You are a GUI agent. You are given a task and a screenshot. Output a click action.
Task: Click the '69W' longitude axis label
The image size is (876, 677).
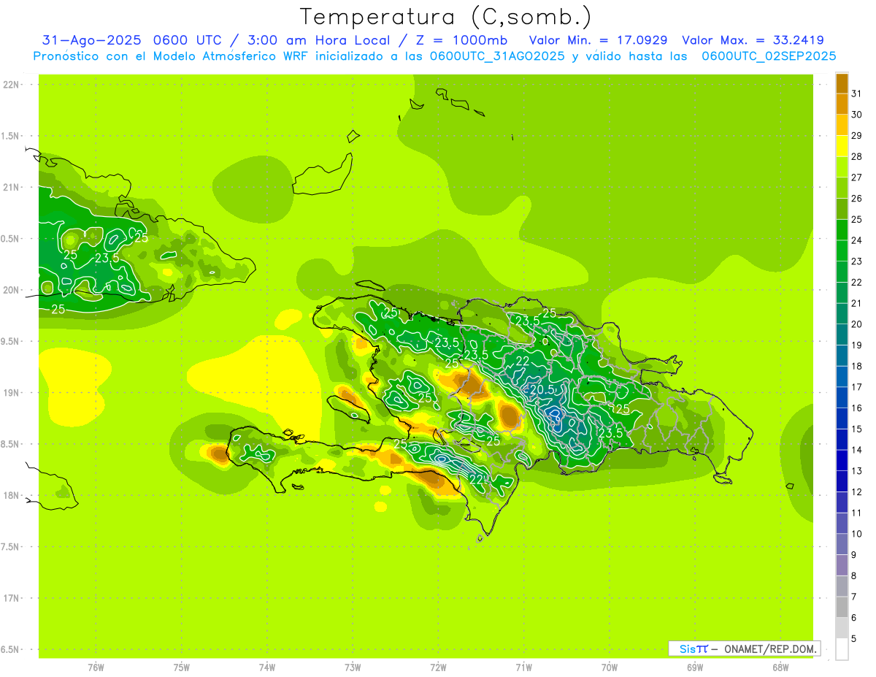(695, 668)
